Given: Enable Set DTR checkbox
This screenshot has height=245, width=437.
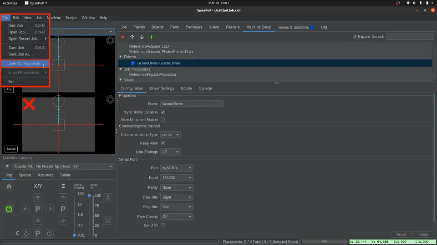Looking at the screenshot, I should coord(163,225).
